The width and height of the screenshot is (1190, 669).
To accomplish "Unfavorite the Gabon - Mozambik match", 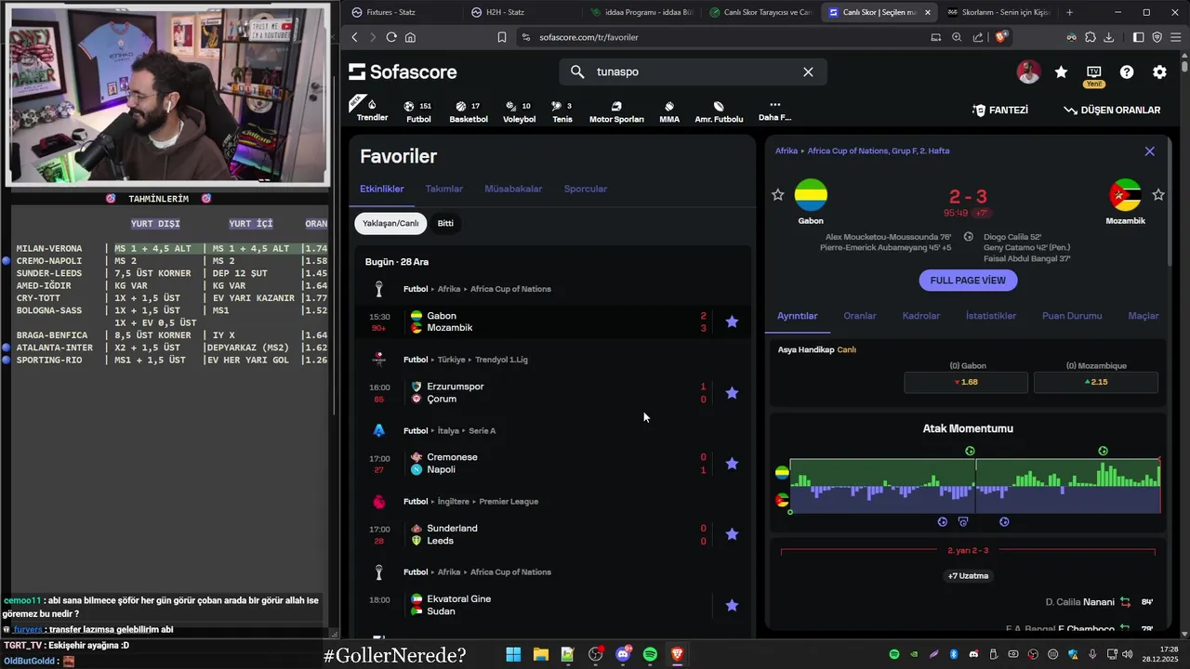I will [732, 321].
